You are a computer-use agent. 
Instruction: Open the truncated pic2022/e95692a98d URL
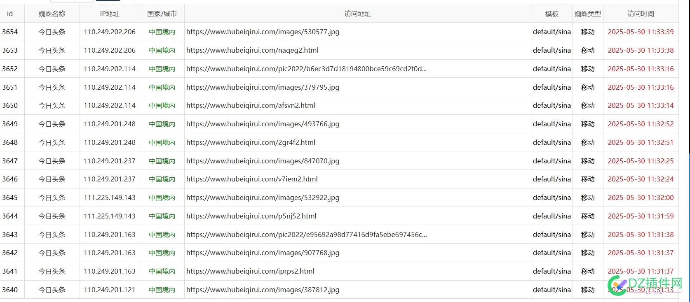(x=306, y=235)
